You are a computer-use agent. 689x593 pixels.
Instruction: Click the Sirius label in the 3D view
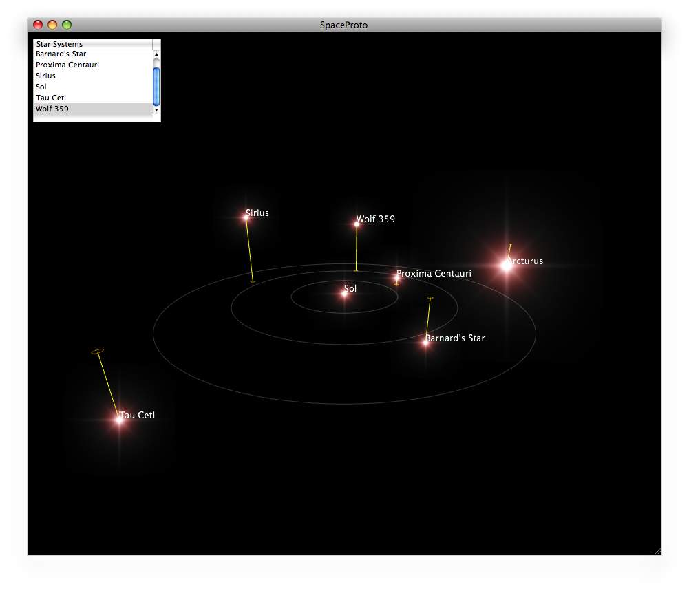pyautogui.click(x=257, y=213)
